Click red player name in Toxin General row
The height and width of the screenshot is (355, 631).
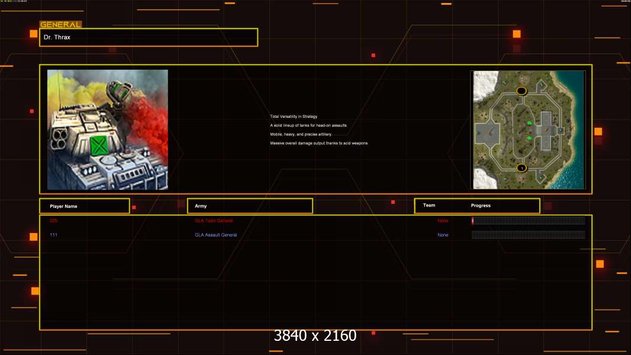(53, 221)
